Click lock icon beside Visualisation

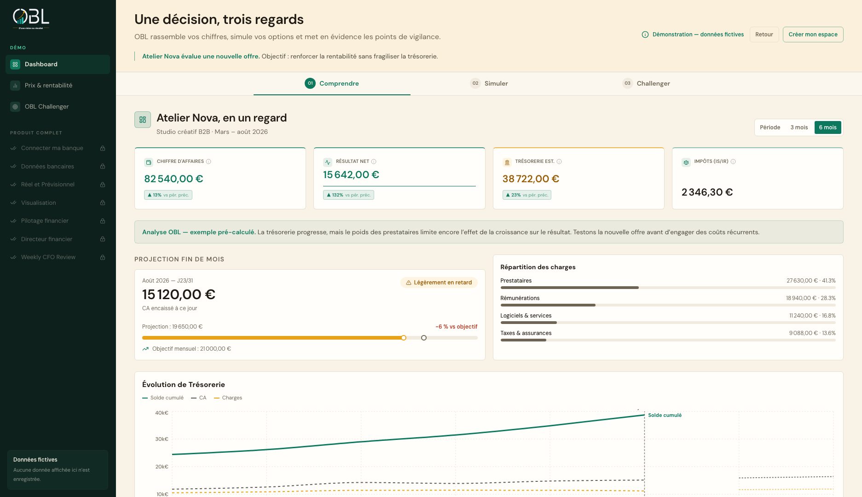point(103,202)
